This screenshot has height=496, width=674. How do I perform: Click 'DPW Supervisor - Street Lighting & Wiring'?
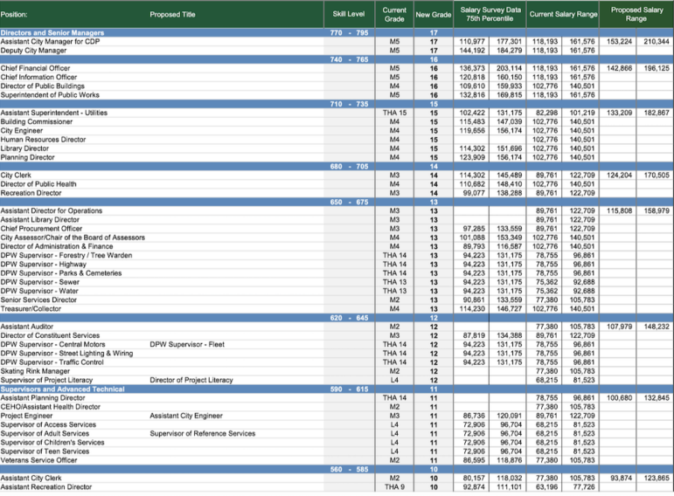66,354
